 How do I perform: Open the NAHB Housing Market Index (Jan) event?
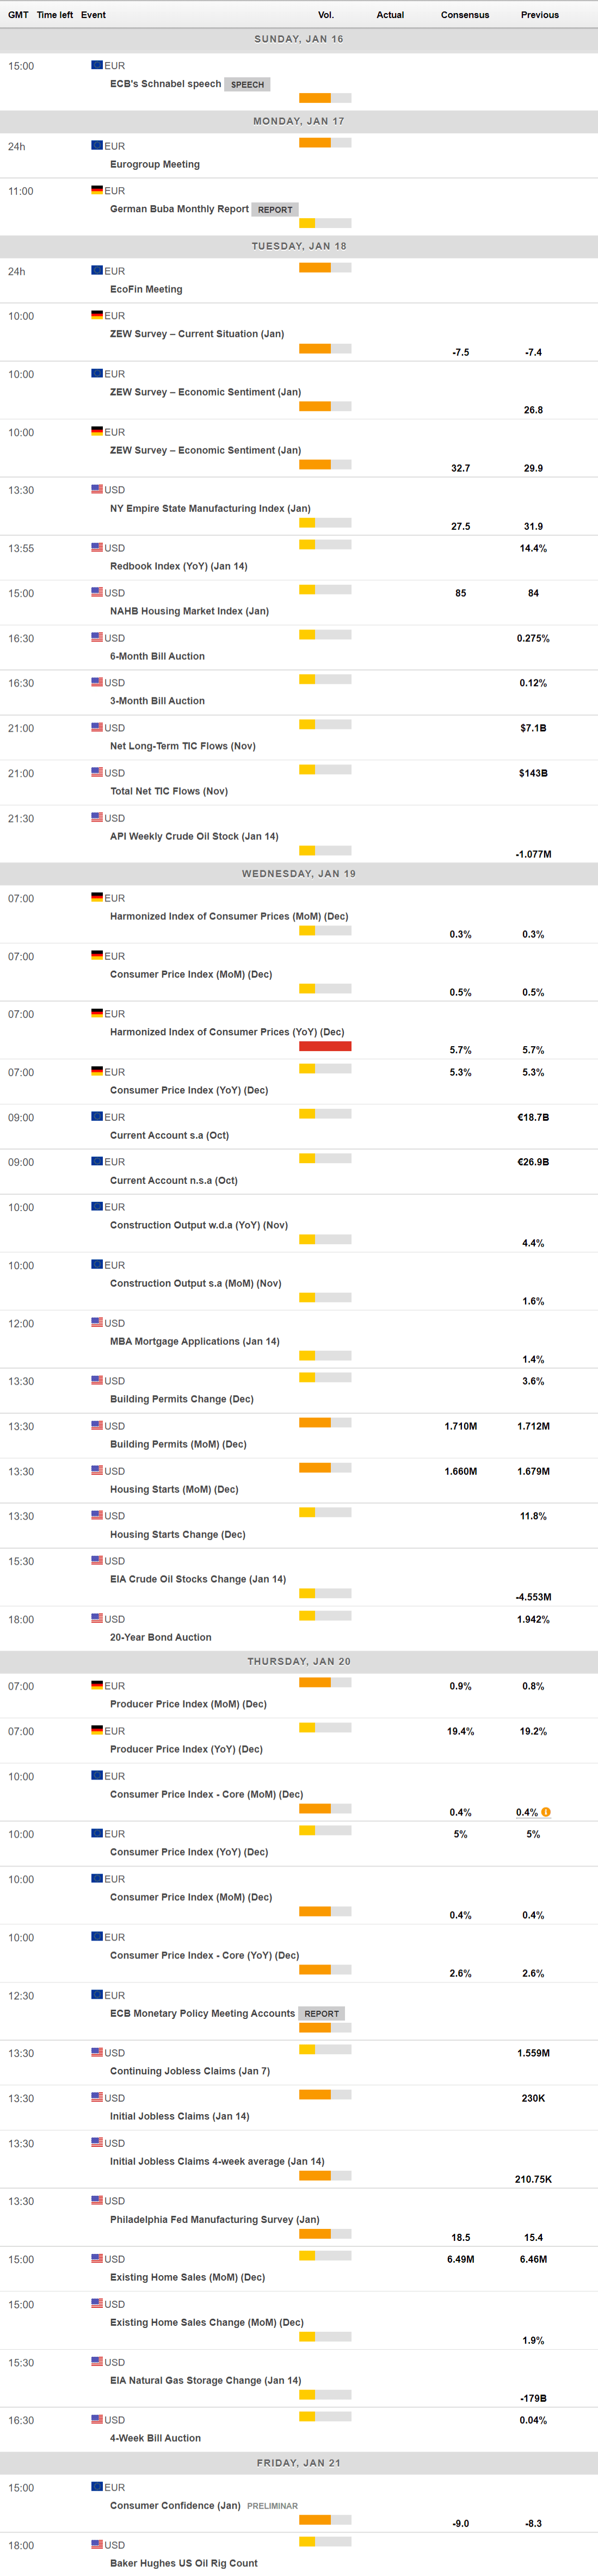point(189,611)
